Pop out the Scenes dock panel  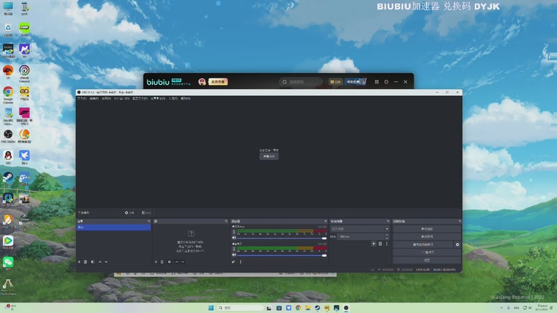(149, 221)
